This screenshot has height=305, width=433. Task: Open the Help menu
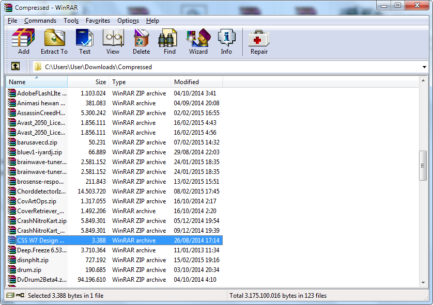[x=152, y=21]
